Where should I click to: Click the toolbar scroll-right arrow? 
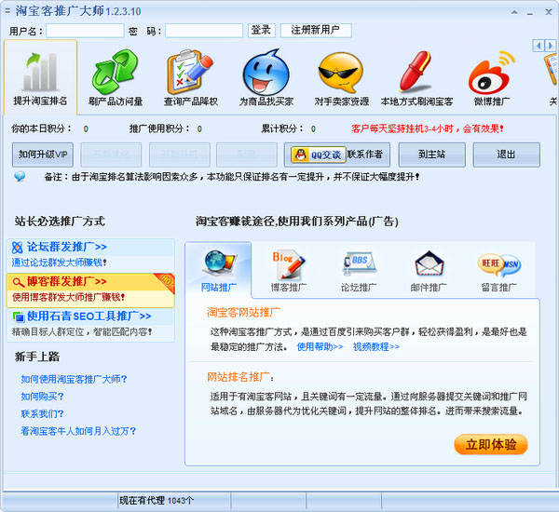[x=550, y=46]
